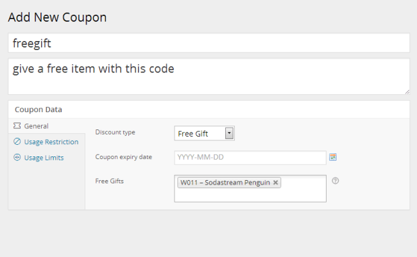Click the Coupon expiry date input

tap(250, 158)
